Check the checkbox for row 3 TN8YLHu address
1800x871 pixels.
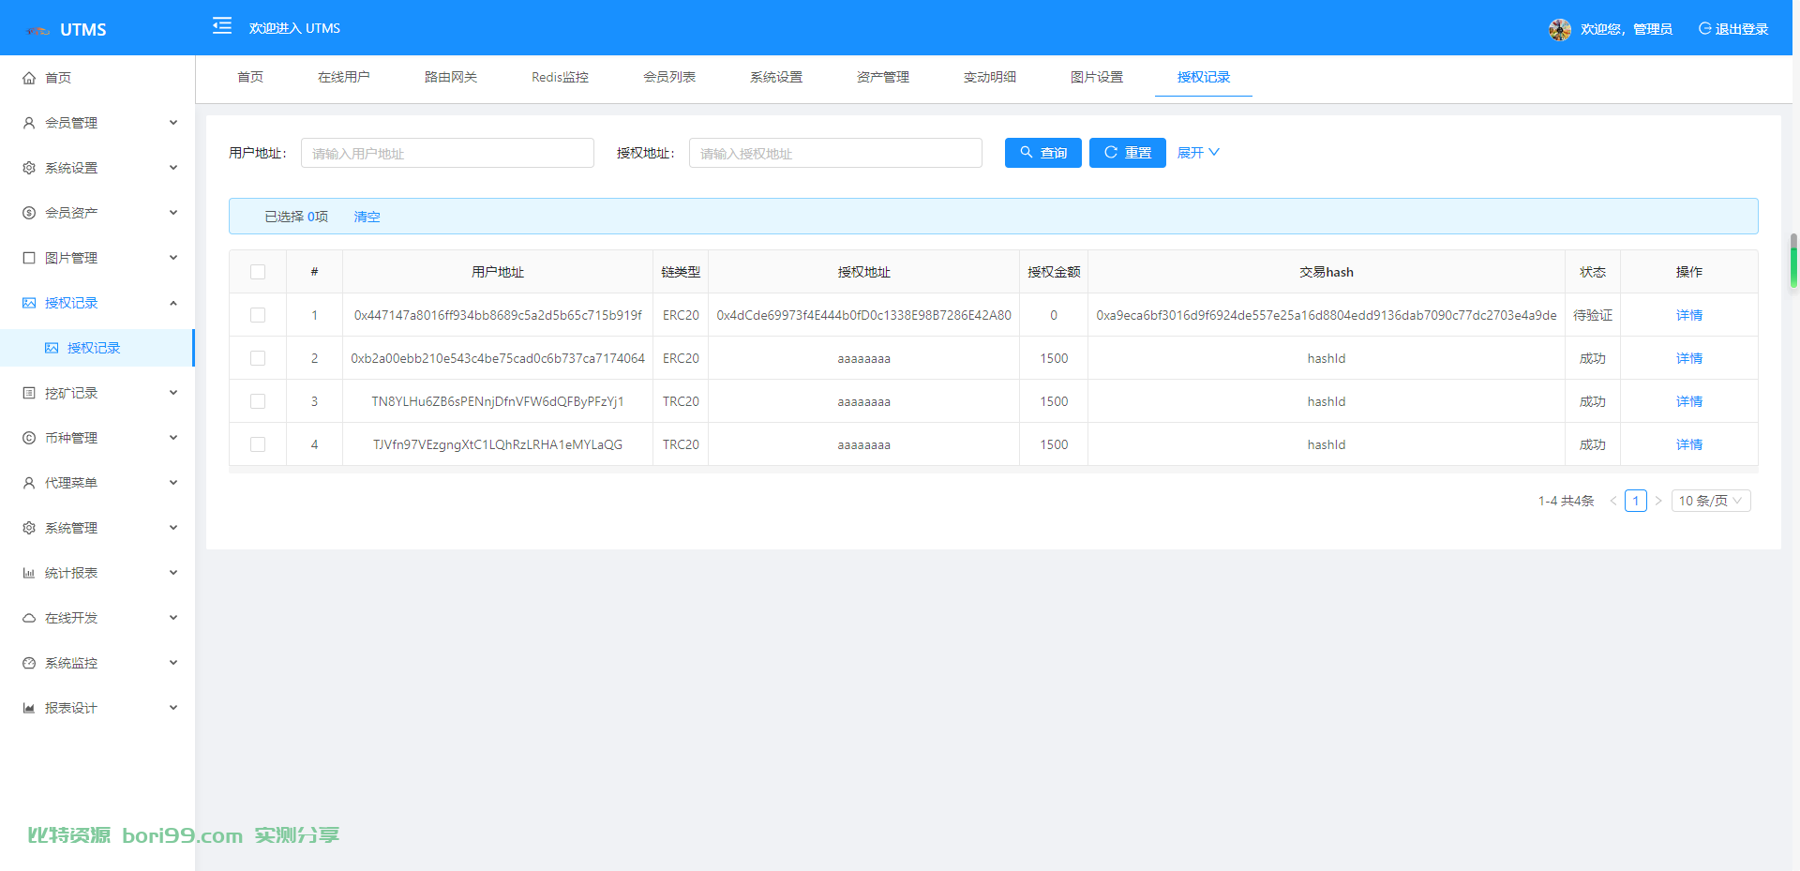258,401
